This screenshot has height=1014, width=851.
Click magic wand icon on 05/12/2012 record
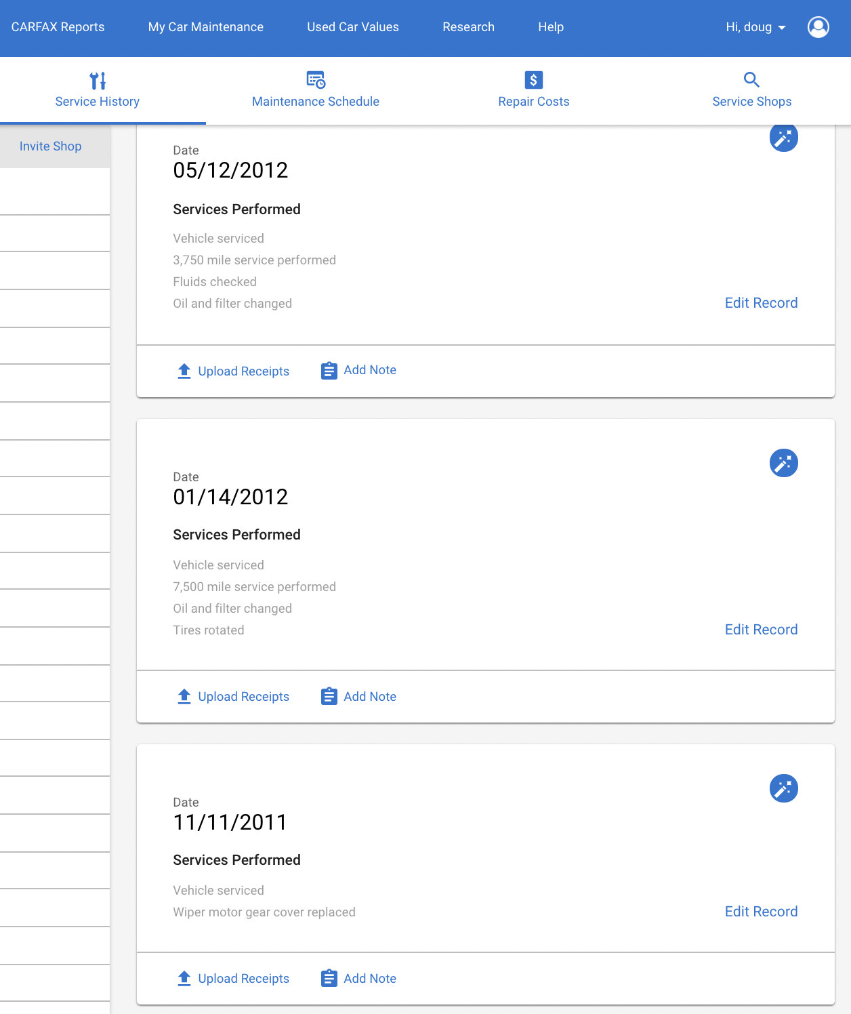pos(784,138)
